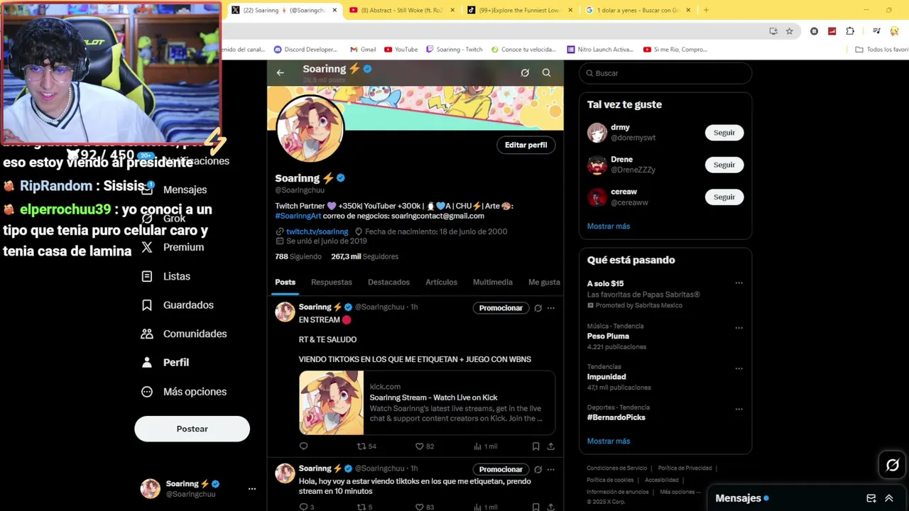
Task: Open the floating Grok button
Action: 893,466
